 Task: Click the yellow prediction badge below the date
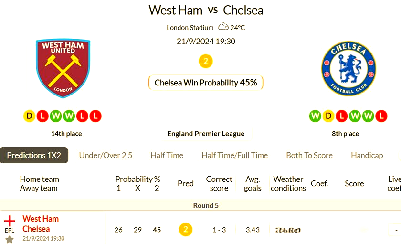coord(205,61)
